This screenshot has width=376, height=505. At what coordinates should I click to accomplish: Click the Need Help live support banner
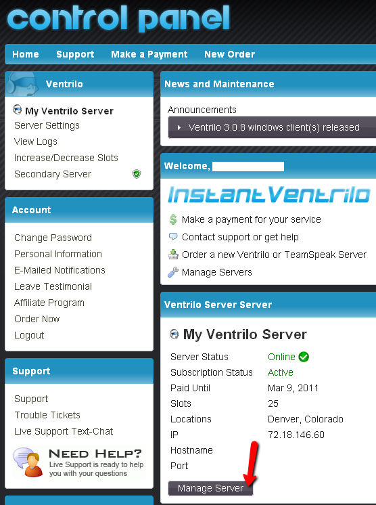coord(79,462)
